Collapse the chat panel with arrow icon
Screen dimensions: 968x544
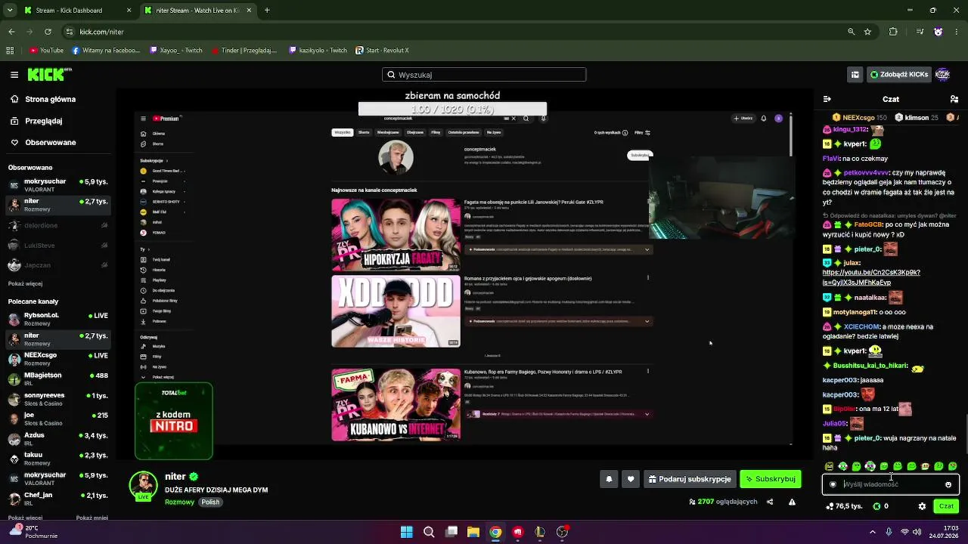coord(827,99)
